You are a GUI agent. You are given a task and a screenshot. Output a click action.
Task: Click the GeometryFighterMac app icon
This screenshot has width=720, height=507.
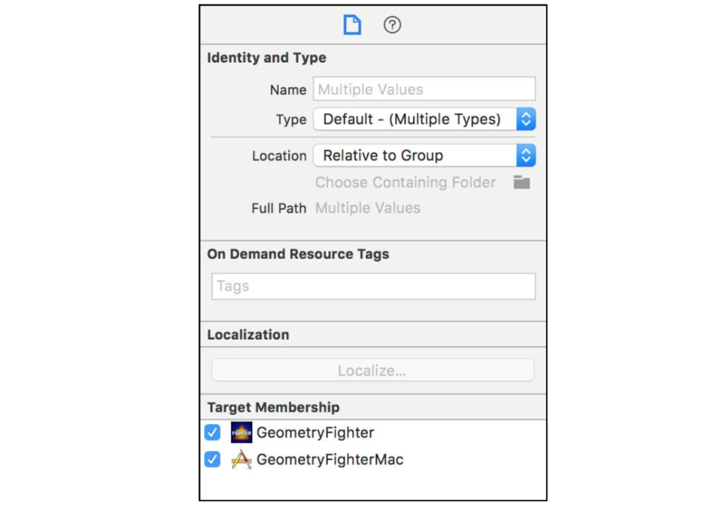tap(241, 460)
